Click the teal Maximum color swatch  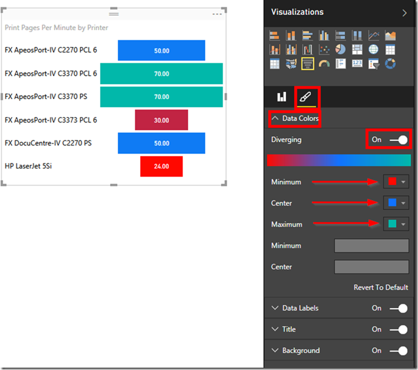[392, 224]
